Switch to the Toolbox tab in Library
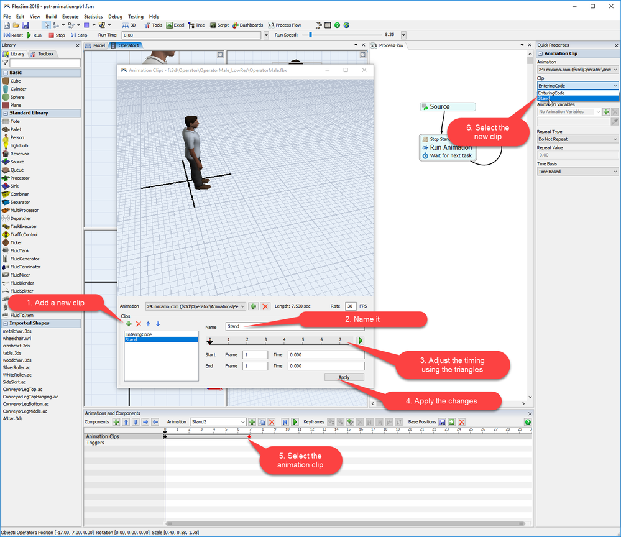 42,54
